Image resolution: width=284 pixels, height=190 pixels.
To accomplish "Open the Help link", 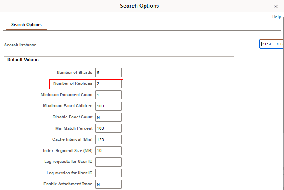I will [x=277, y=17].
